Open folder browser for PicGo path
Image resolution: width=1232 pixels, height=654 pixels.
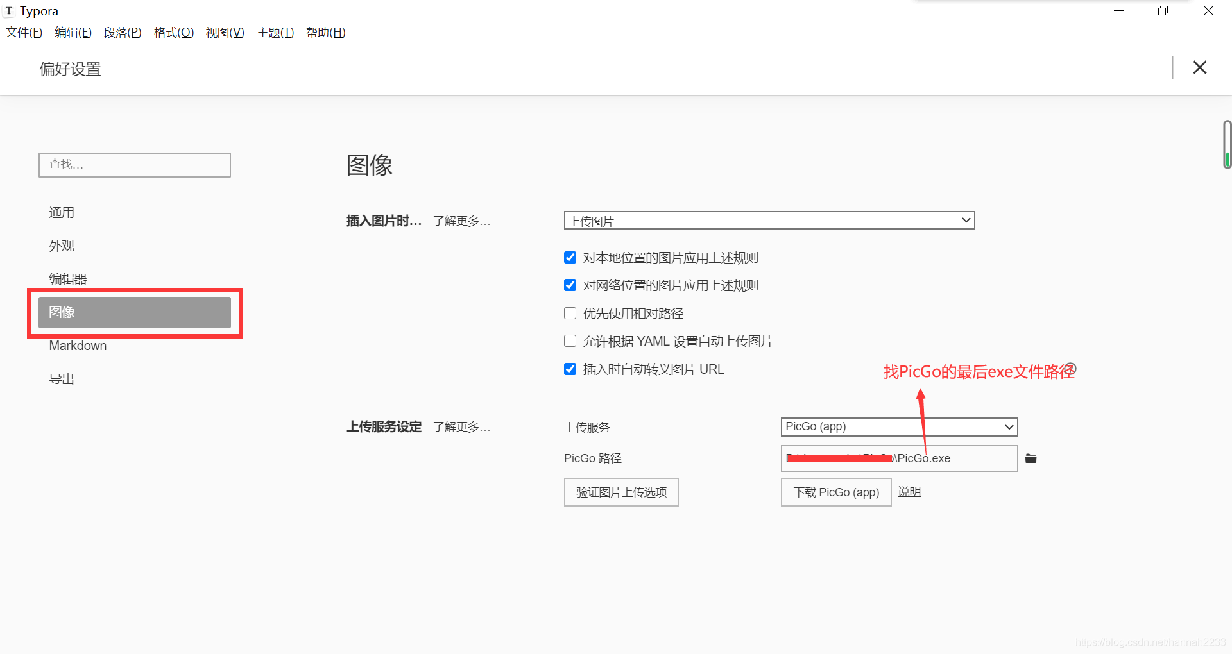1031,458
